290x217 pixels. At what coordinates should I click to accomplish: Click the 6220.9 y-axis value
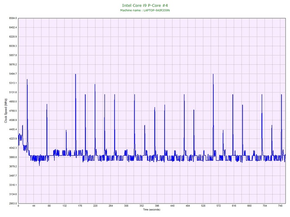click(x=13, y=37)
